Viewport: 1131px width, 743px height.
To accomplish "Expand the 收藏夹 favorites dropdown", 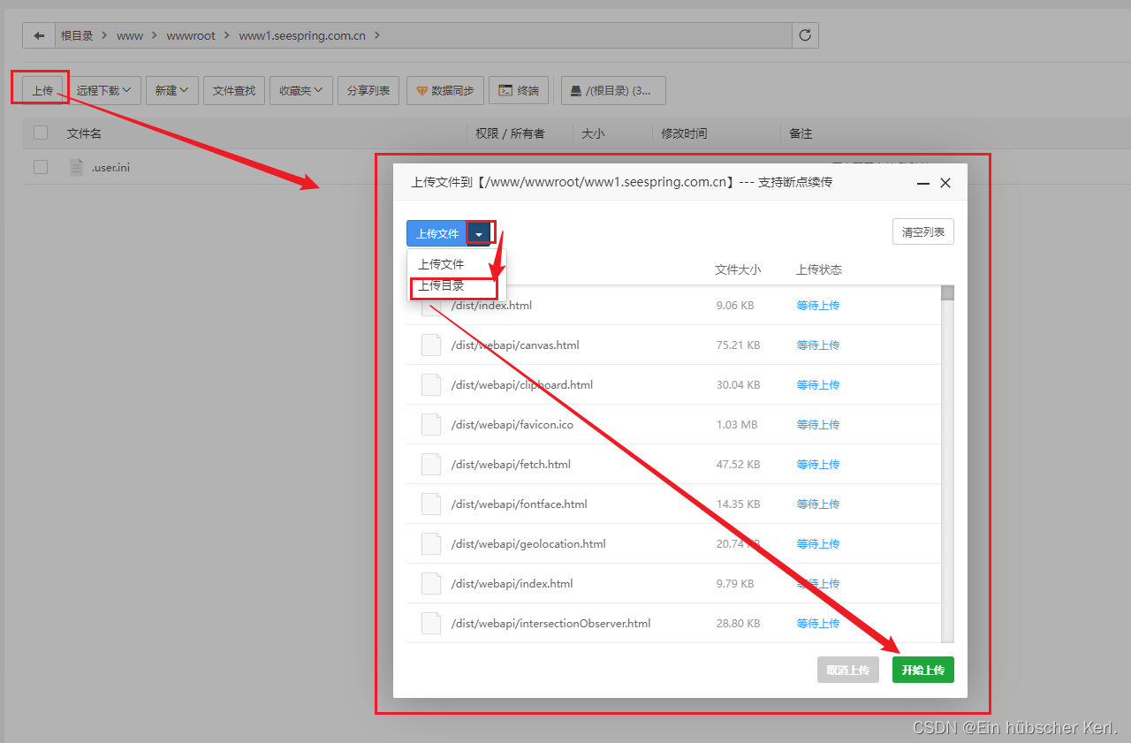I will coord(301,90).
